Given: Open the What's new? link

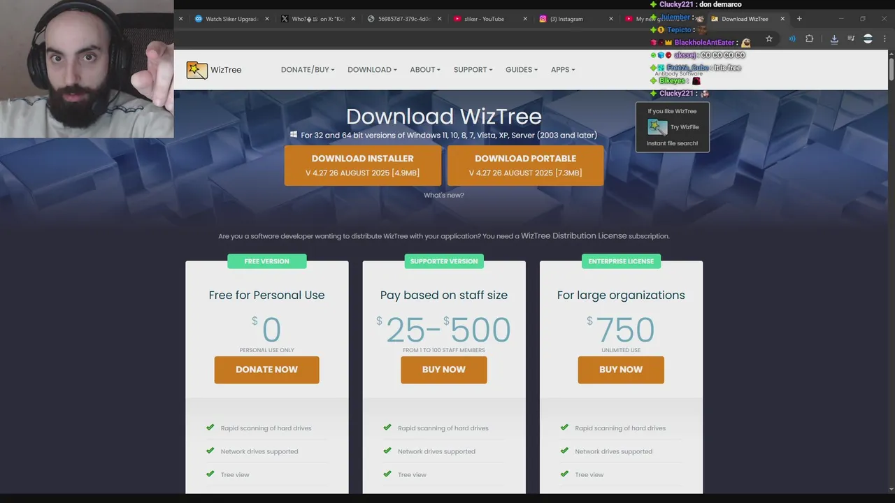Looking at the screenshot, I should [444, 195].
